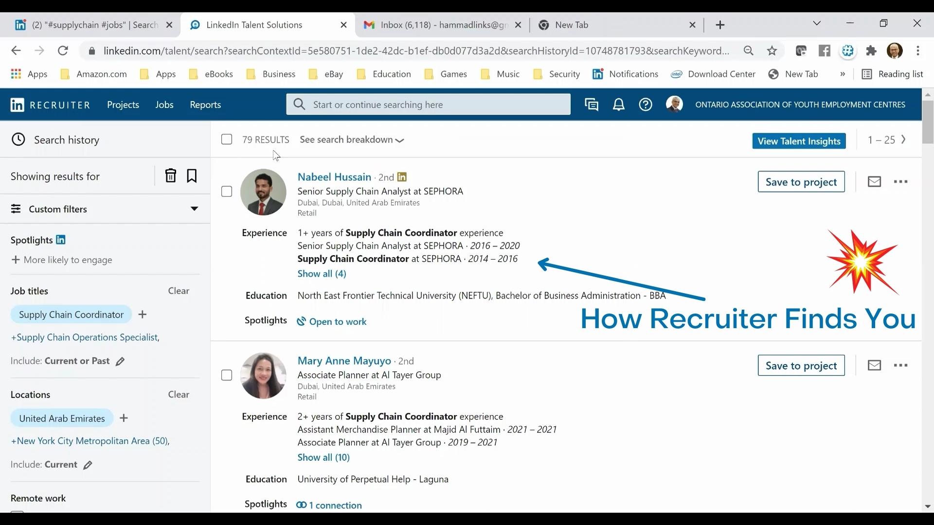Go back with browser back arrow
The height and width of the screenshot is (525, 934).
(16, 51)
